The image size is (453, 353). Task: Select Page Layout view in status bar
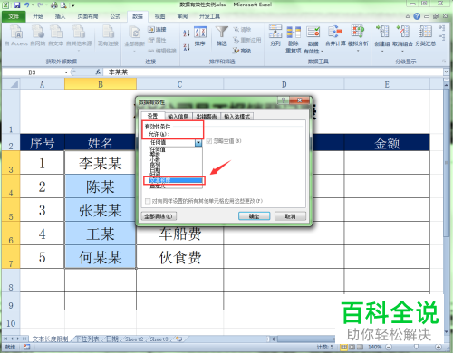click(x=352, y=347)
